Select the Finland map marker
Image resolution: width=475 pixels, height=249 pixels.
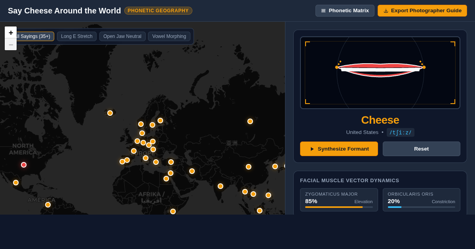click(x=160, y=121)
